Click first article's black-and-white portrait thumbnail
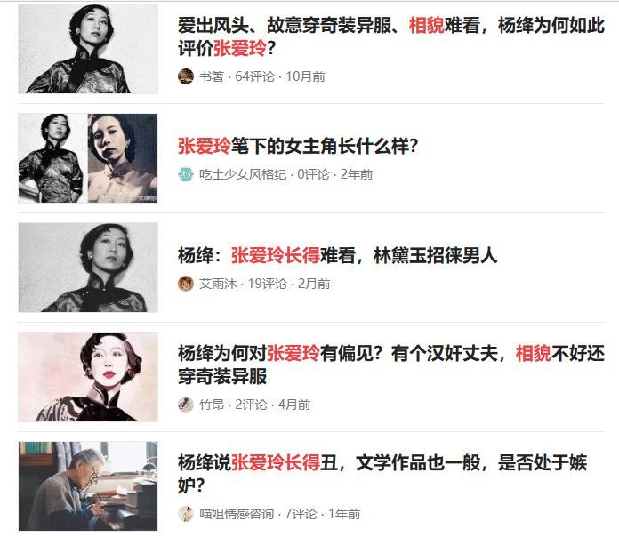The height and width of the screenshot is (537, 619). point(88,49)
